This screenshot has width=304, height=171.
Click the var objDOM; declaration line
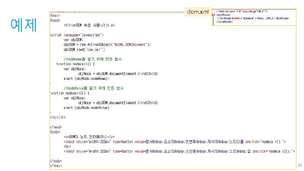73,40
